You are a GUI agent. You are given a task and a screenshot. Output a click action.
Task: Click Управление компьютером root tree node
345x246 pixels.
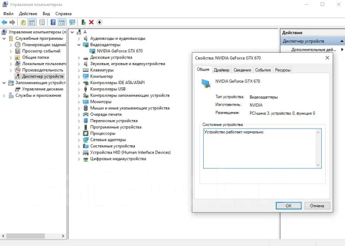(37, 32)
